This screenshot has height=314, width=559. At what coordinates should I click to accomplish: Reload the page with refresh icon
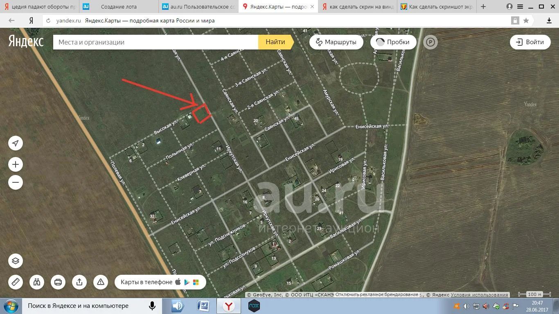click(49, 20)
